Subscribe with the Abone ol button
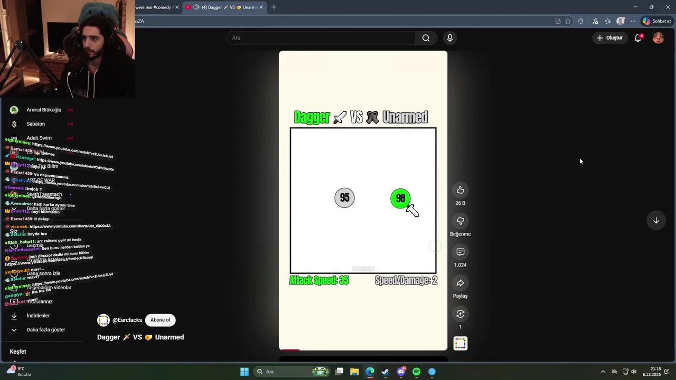This screenshot has height=380, width=676. pyautogui.click(x=160, y=320)
